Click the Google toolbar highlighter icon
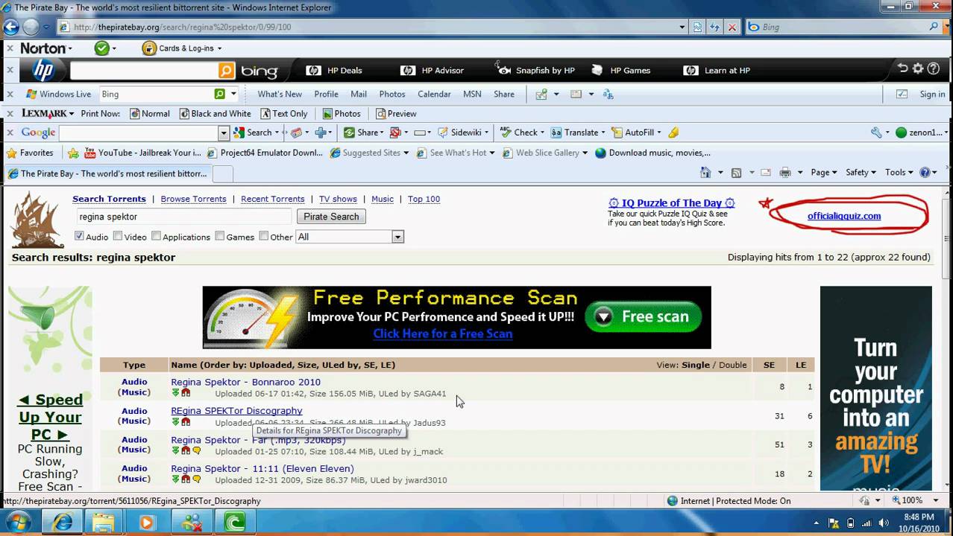The image size is (953, 536). tap(673, 133)
